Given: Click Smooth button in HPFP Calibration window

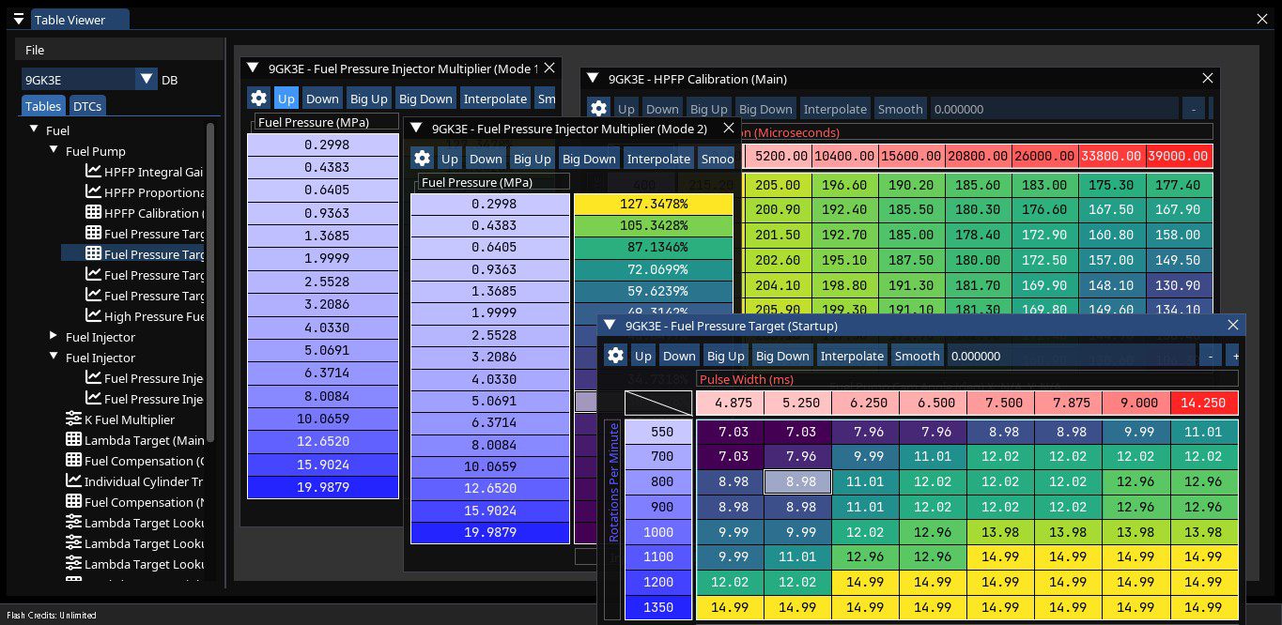Looking at the screenshot, I should point(900,109).
